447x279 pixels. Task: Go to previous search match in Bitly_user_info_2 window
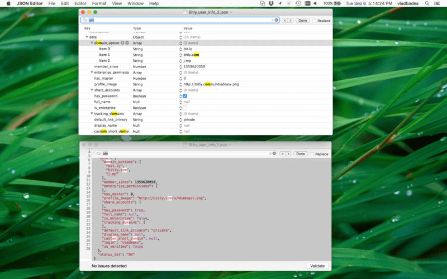click(x=284, y=21)
